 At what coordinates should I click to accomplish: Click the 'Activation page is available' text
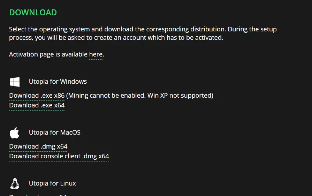click(x=48, y=54)
